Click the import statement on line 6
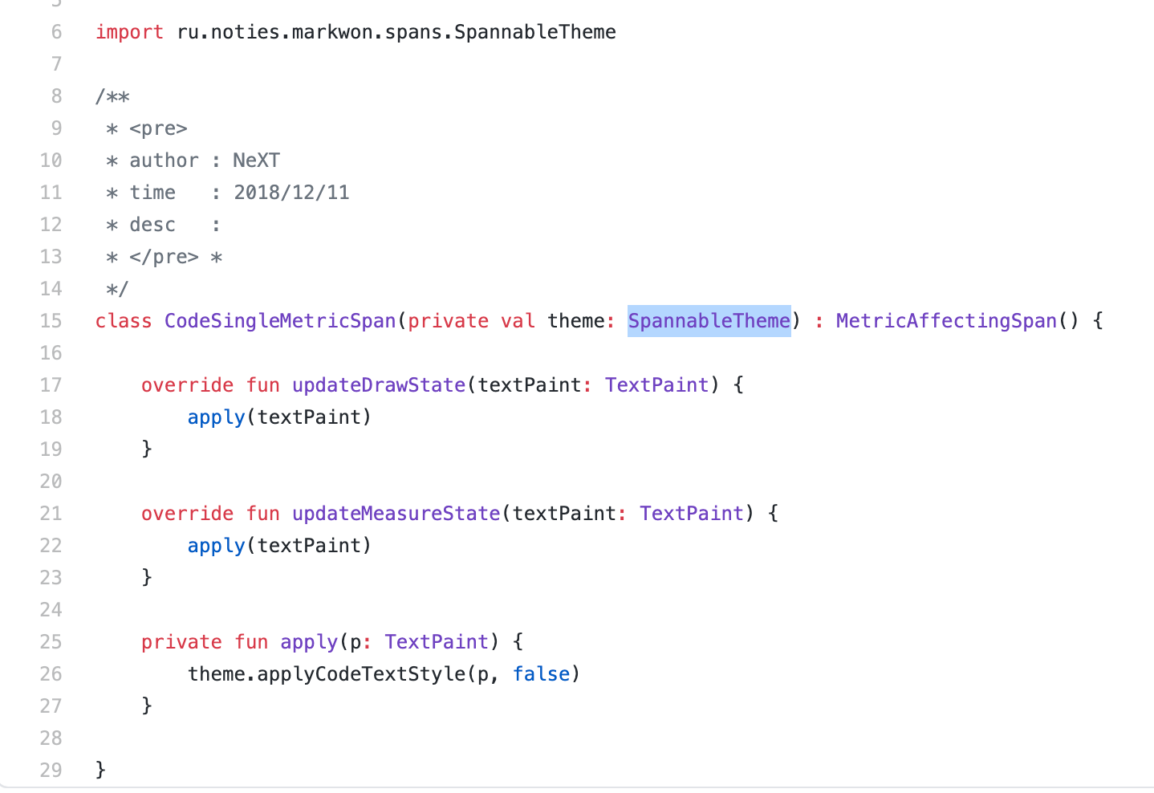This screenshot has width=1154, height=793. coord(356,32)
